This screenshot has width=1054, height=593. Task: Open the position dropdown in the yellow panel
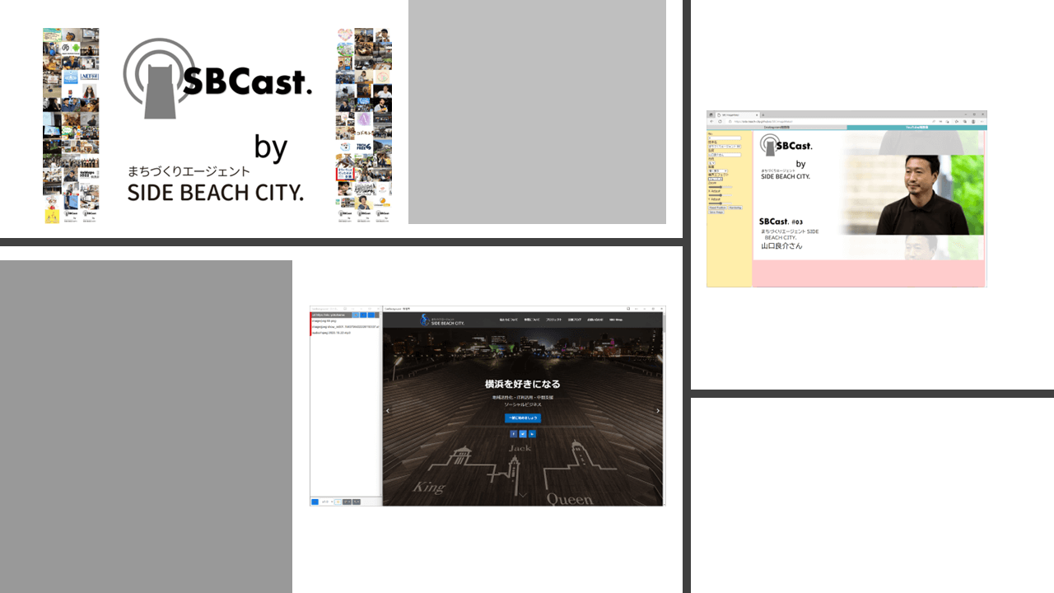pos(718,171)
